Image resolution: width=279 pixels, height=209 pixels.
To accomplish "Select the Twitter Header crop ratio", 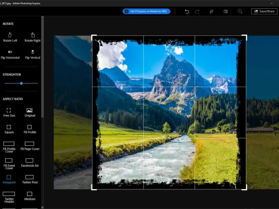I will coord(9,197).
